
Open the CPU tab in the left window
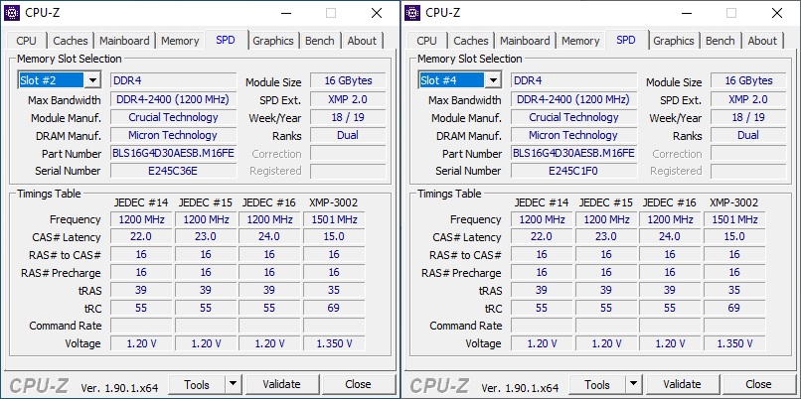click(x=26, y=41)
